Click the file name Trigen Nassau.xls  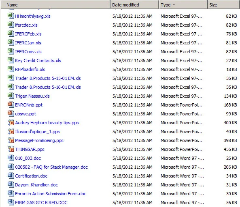click(x=32, y=96)
